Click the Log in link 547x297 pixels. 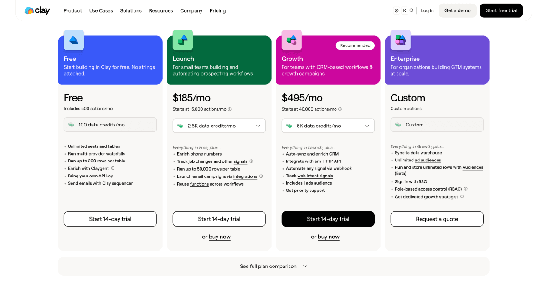coord(428,10)
